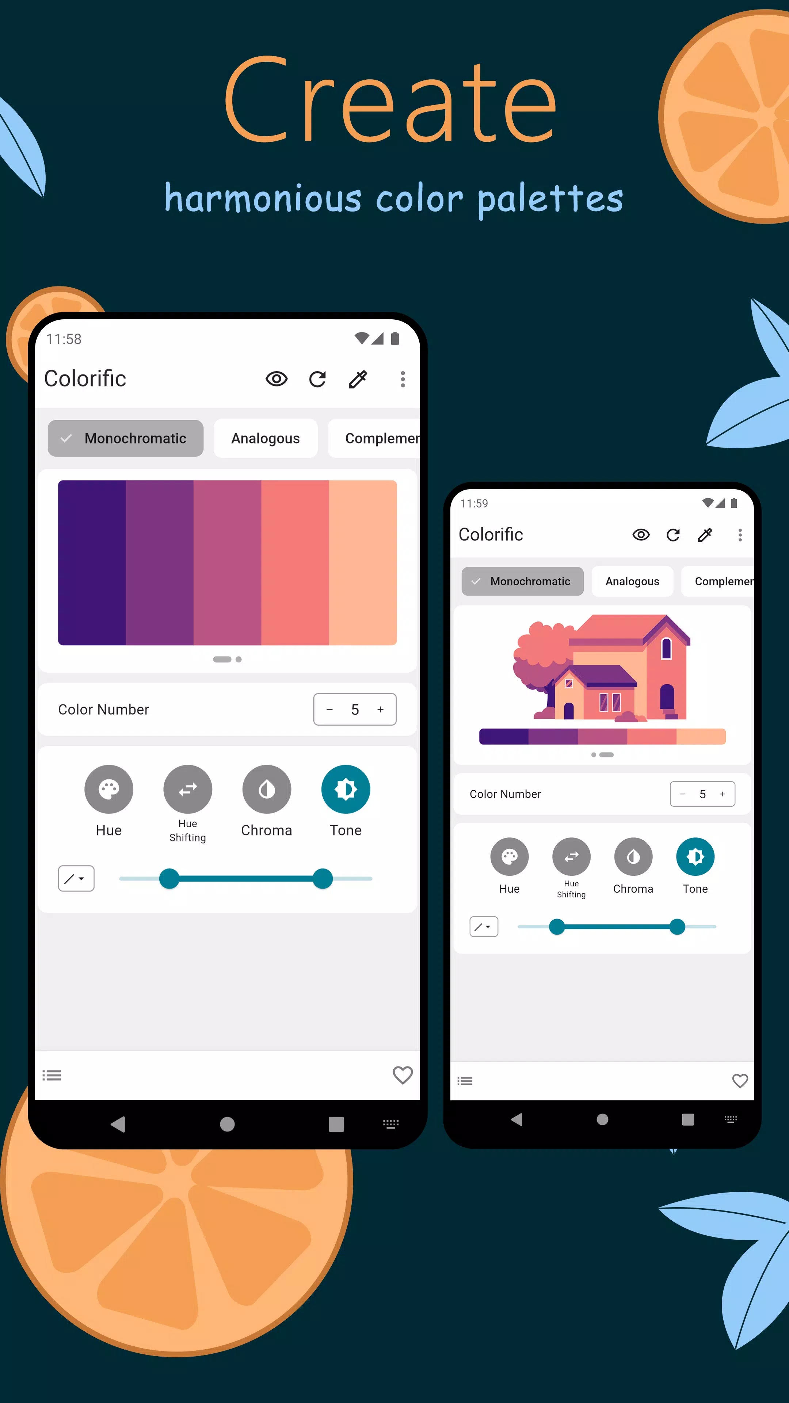Open the overflow menu (three dots)
The width and height of the screenshot is (789, 1403).
(x=403, y=378)
